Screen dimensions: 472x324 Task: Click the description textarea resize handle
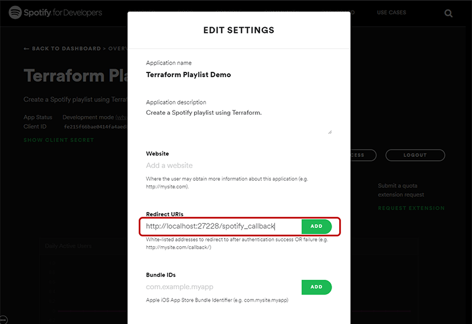click(330, 132)
